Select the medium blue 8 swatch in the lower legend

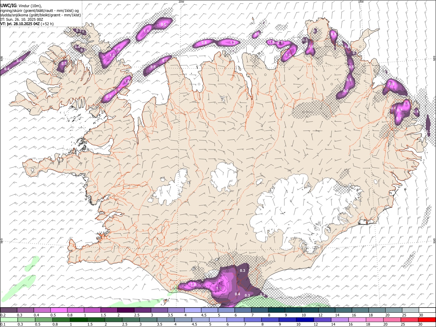tap(270, 320)
